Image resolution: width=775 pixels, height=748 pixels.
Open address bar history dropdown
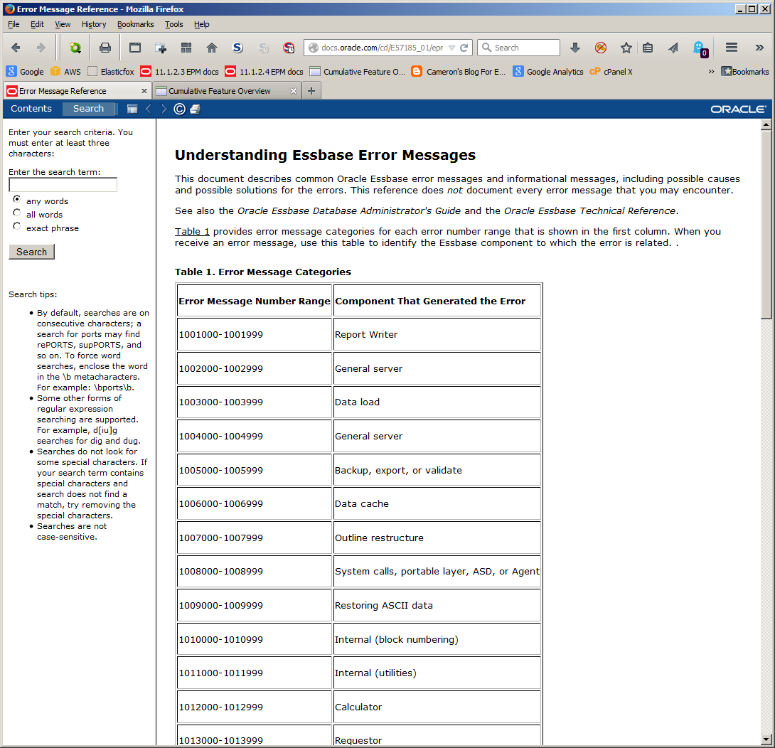point(451,48)
